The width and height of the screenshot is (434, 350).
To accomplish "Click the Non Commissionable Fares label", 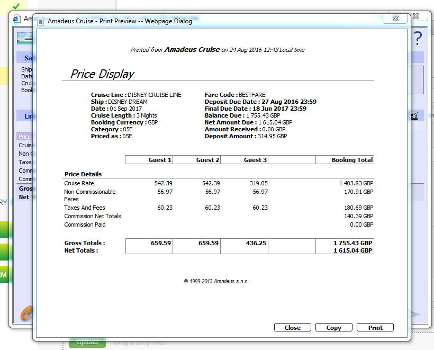I will click(89, 195).
